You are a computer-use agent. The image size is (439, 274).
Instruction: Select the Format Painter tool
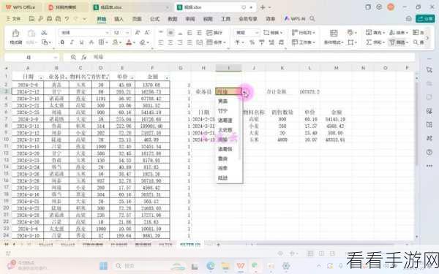[15, 37]
